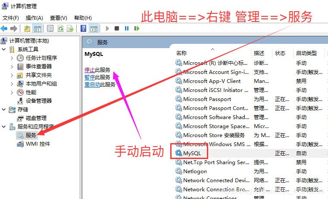Select WMI 控件 in the tree

pyautogui.click(x=38, y=144)
